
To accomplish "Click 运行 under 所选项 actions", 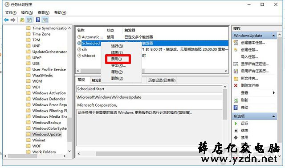I will click(x=244, y=124).
